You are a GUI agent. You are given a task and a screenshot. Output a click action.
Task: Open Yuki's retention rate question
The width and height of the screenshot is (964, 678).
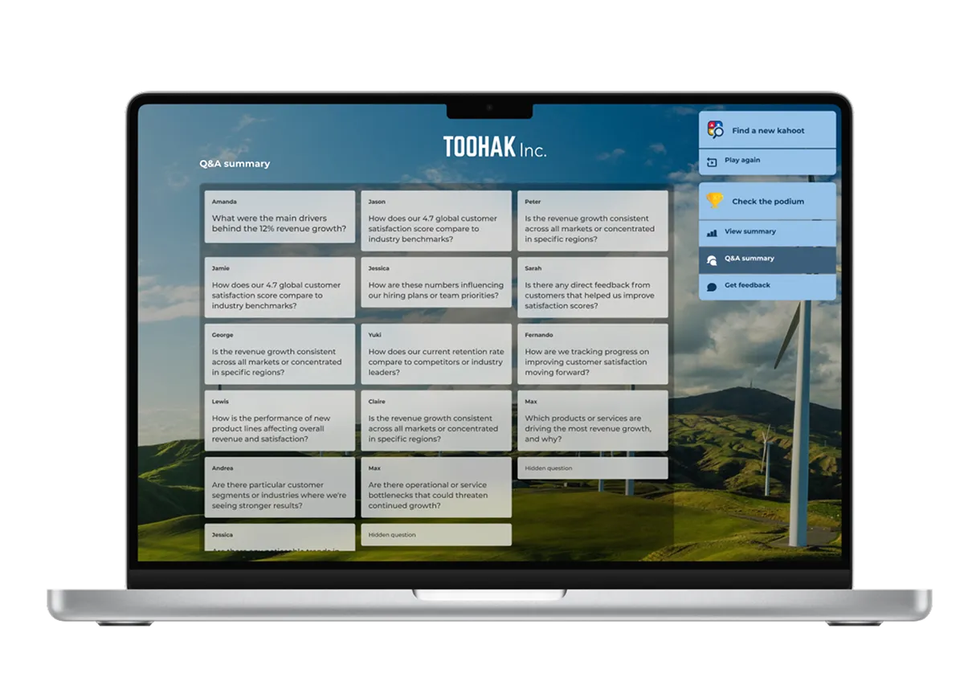(436, 354)
